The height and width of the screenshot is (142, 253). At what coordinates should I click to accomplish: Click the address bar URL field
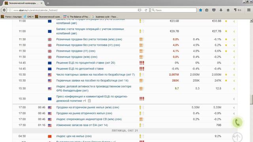(74, 10)
